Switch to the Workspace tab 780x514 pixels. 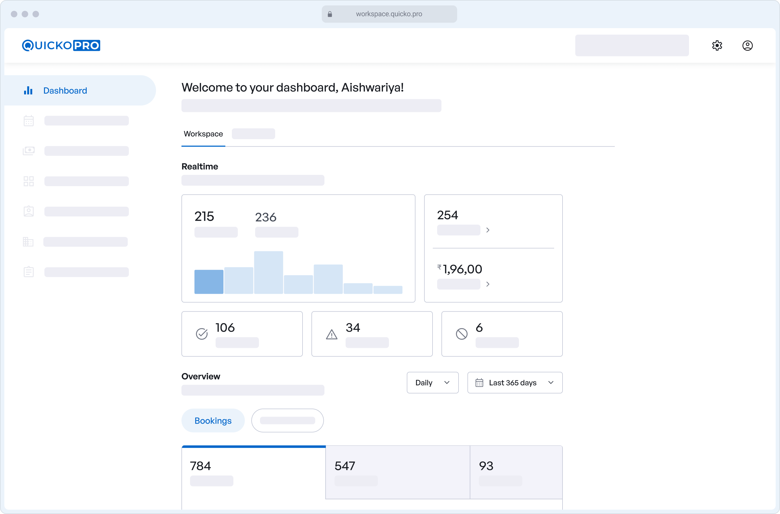click(203, 134)
